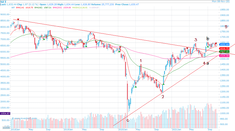Click the large SET ticker symbol title
Viewport: 235px width, 131px height.
(3, 2)
